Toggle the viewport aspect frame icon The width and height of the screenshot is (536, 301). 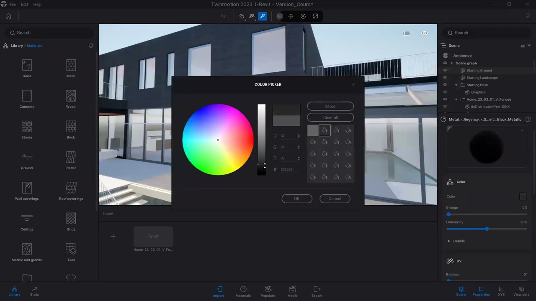(x=406, y=33)
